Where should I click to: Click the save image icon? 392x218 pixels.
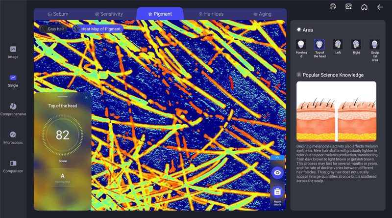click(x=348, y=7)
